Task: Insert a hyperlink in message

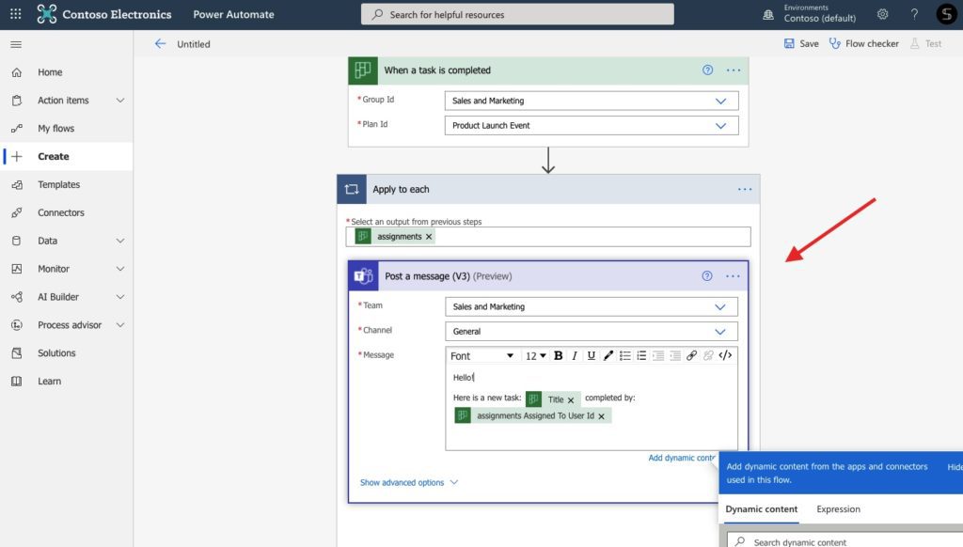Action: click(691, 355)
